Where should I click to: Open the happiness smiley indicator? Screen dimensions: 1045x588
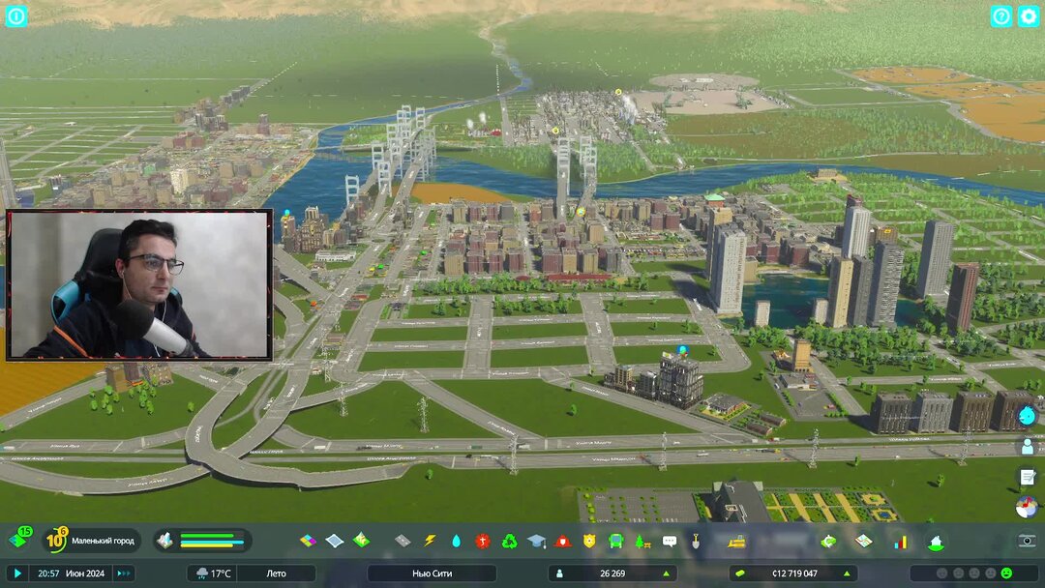1006,573
